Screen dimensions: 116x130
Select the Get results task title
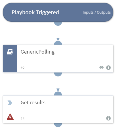pyautogui.click(x=33, y=102)
